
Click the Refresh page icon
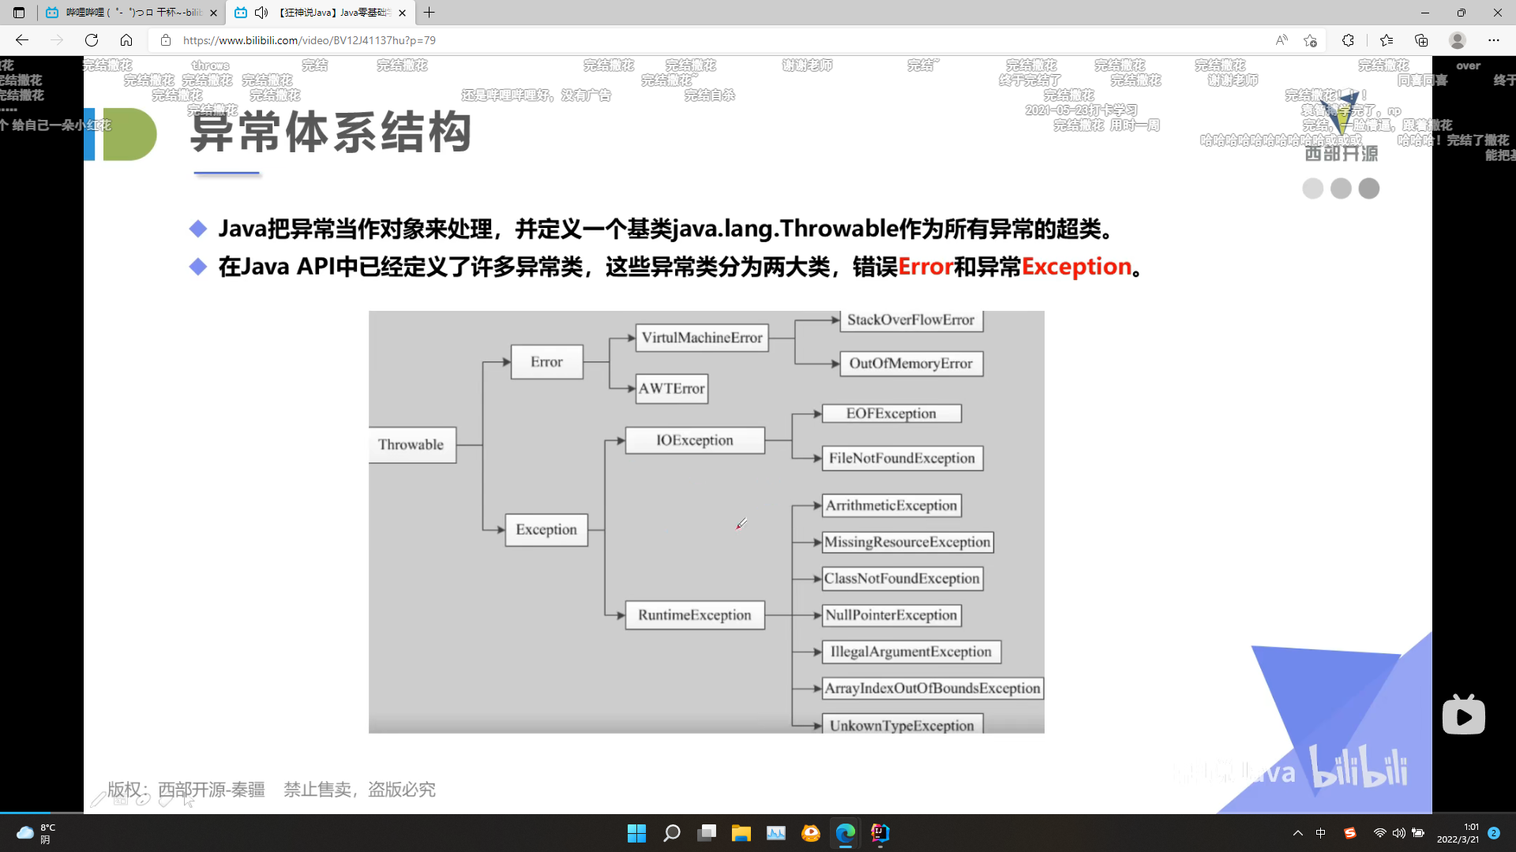pos(92,40)
